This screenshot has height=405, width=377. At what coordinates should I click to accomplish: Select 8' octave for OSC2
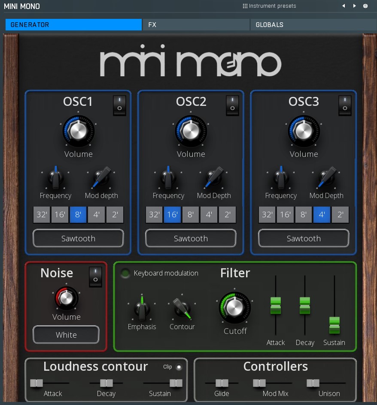point(191,215)
